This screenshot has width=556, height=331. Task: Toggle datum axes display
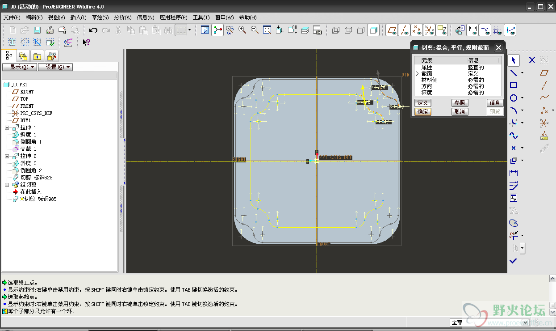point(404,30)
